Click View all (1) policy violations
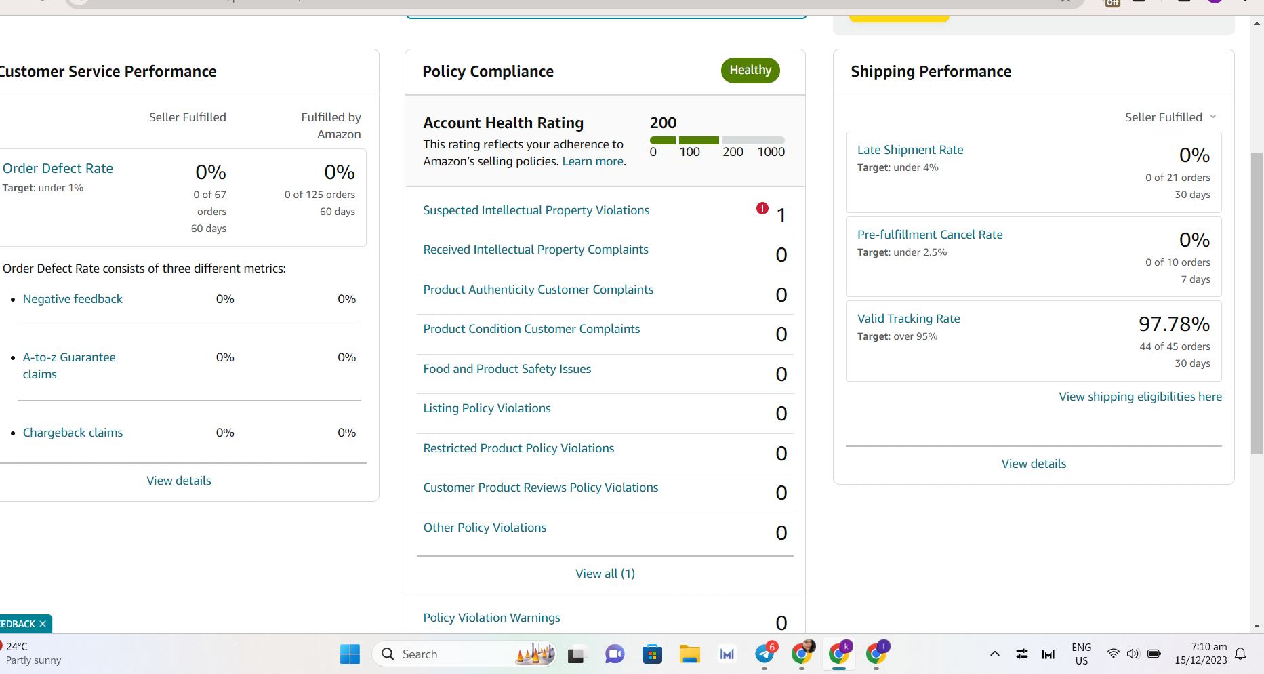 click(x=605, y=574)
